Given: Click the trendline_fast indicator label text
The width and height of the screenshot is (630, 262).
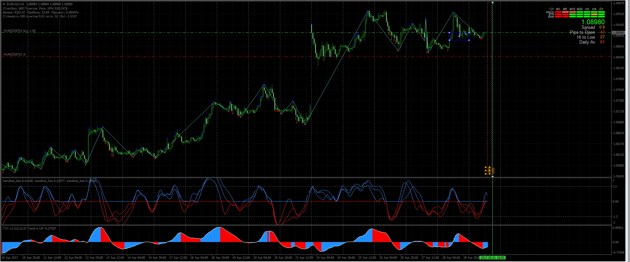Looking at the screenshot, I should [x=50, y=181].
